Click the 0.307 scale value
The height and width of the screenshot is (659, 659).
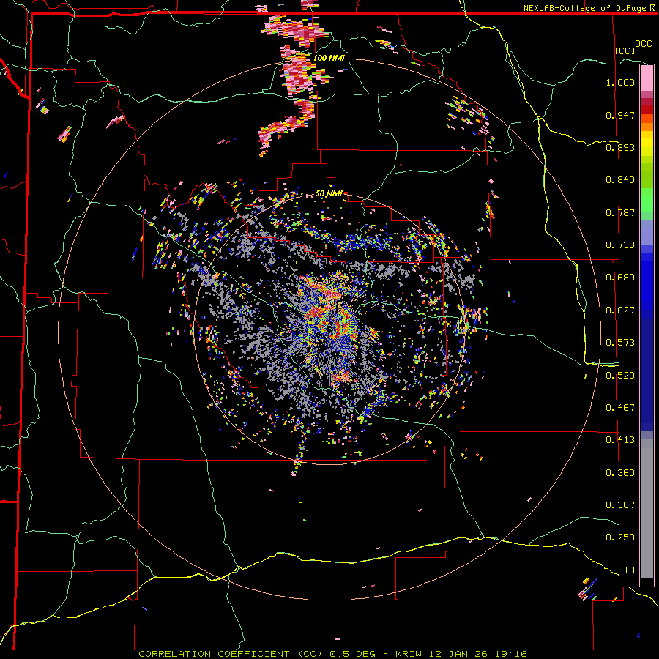620,505
